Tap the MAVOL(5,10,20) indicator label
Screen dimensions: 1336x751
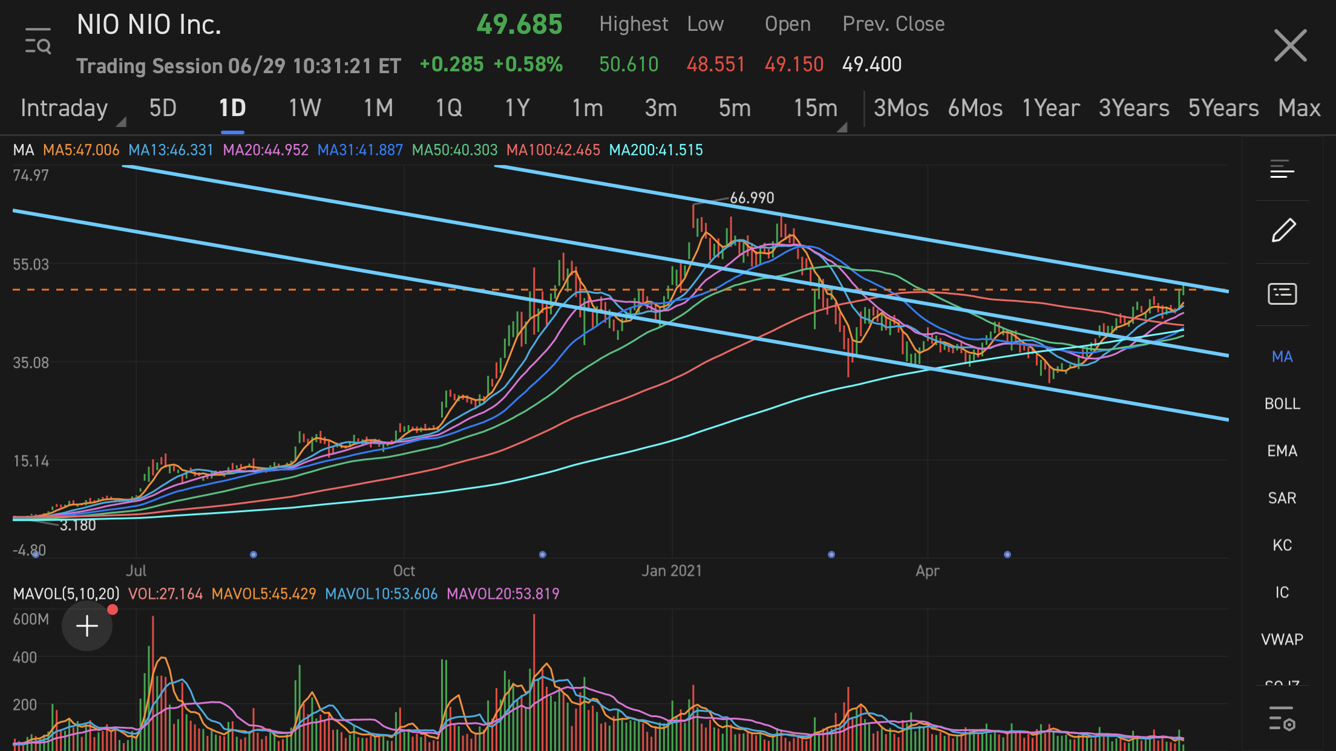coord(67,594)
